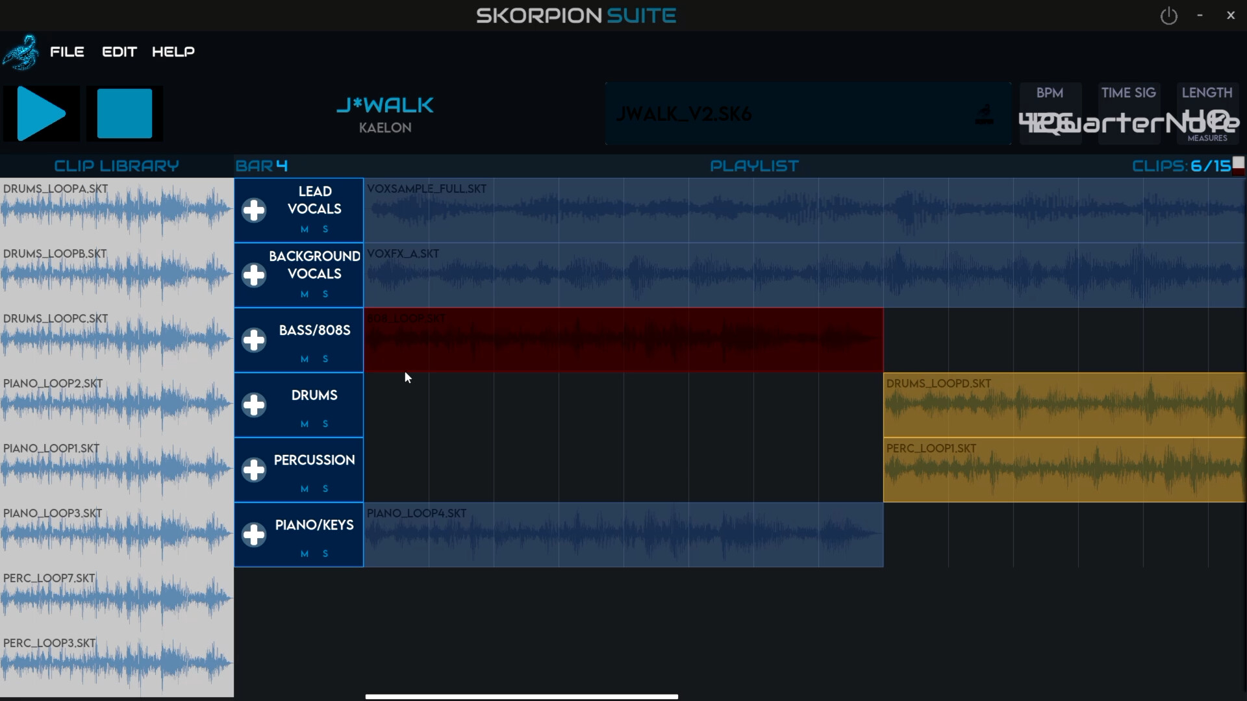
Task: Click the plus icon on Background Vocals
Action: tap(254, 275)
